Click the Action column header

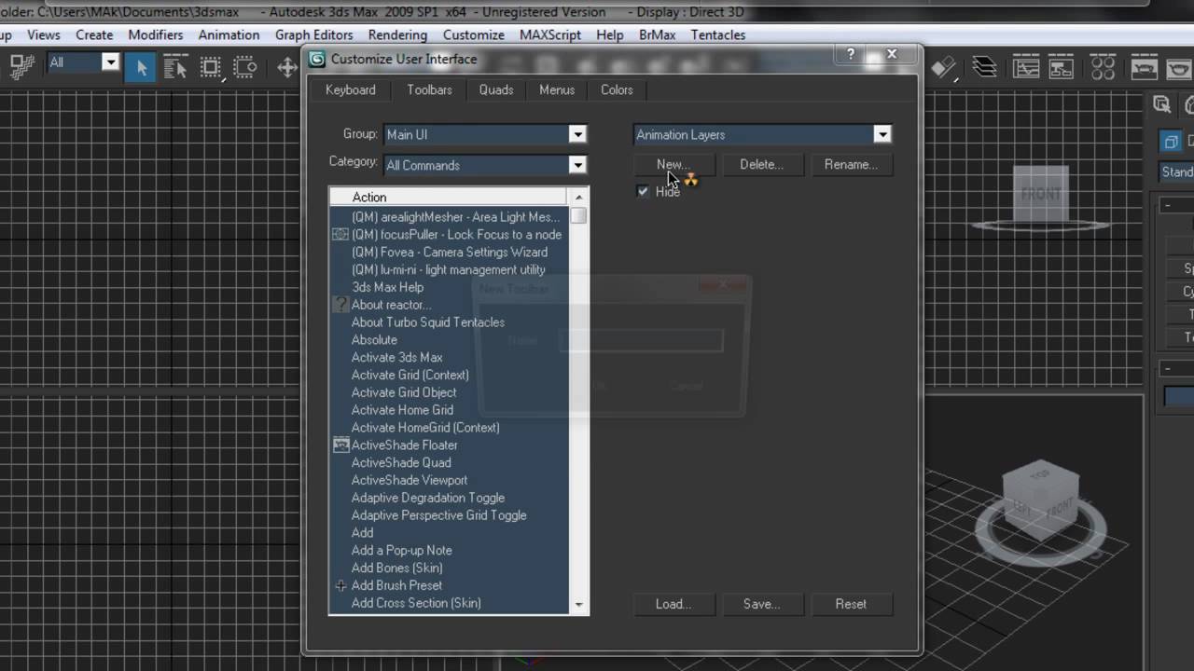pos(448,197)
